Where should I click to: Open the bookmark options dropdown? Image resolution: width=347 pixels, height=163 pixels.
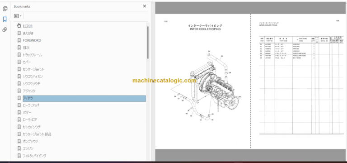[18, 16]
